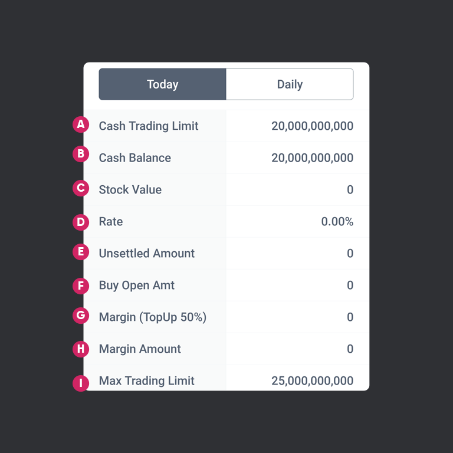Screen dimensions: 453x453
Task: Click the Cash Balance value 20,000,000,000
Action: (312, 158)
